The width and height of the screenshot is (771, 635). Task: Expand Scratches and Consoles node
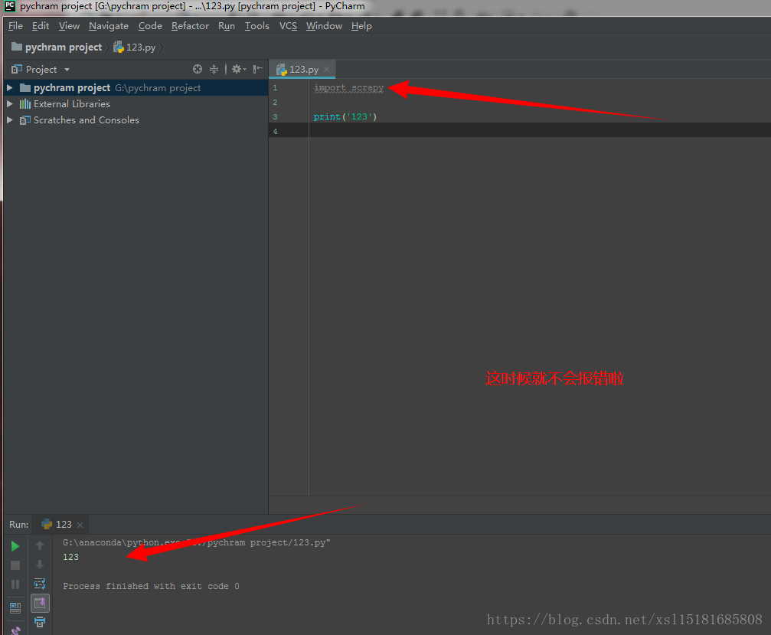coord(9,120)
